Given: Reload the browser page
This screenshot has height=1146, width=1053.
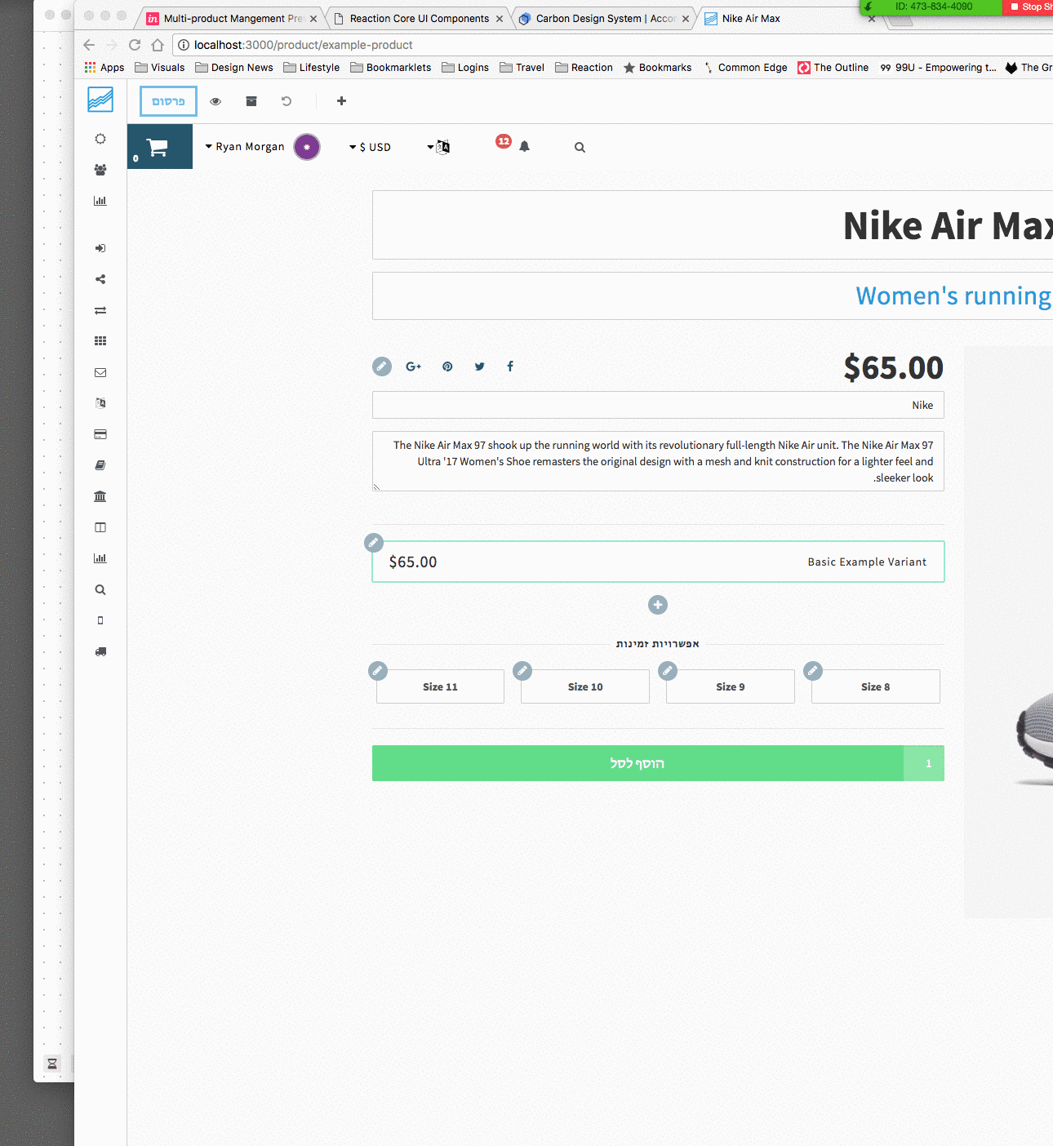Looking at the screenshot, I should [135, 45].
